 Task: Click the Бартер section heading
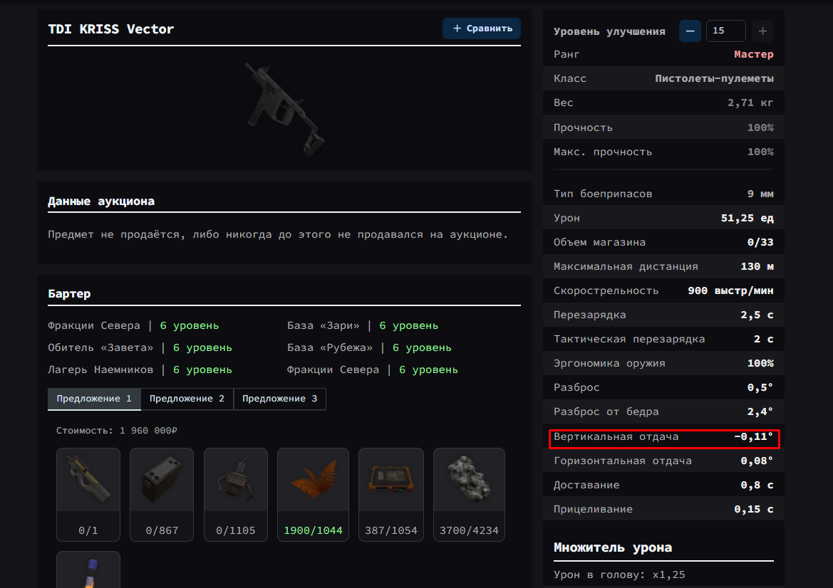69,293
